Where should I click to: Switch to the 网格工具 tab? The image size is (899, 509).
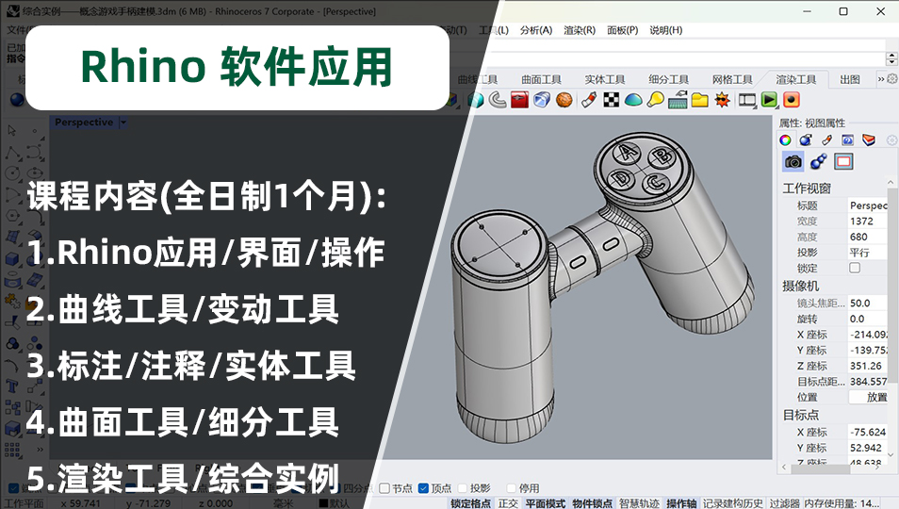pos(732,79)
